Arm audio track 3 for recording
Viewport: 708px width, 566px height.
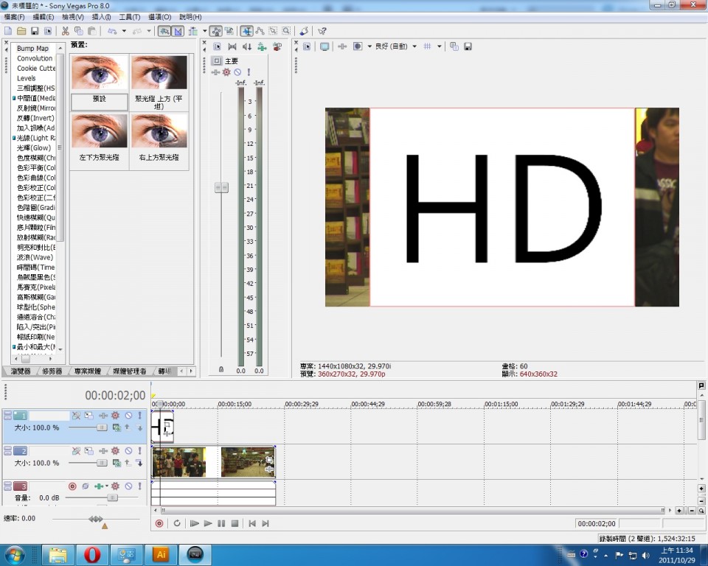72,486
